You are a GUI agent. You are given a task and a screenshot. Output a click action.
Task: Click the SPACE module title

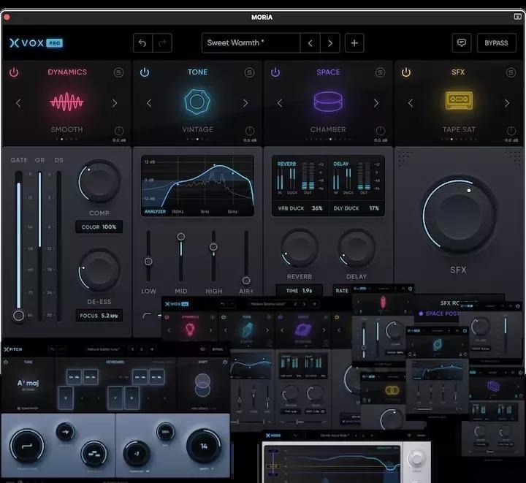tap(329, 72)
